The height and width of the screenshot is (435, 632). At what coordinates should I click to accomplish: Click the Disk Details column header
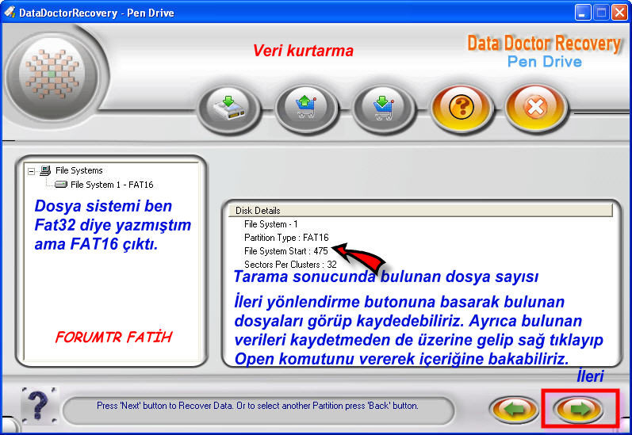point(420,210)
